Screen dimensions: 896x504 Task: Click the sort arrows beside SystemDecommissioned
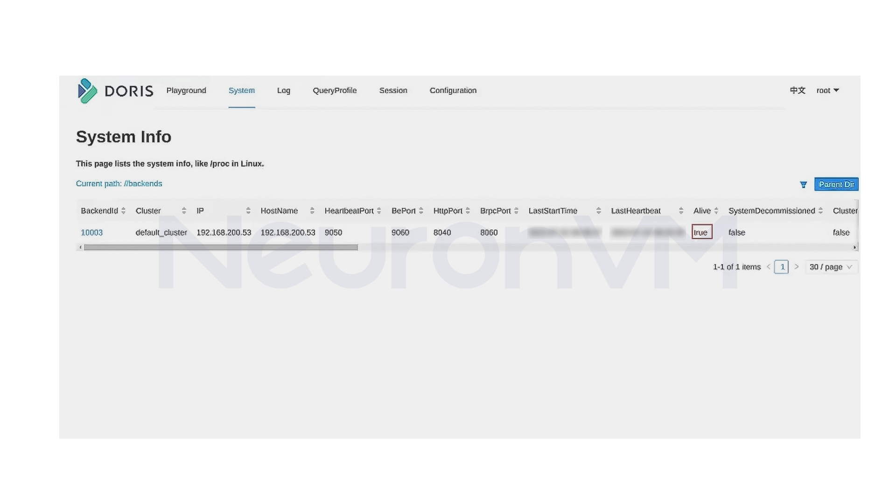(x=820, y=211)
